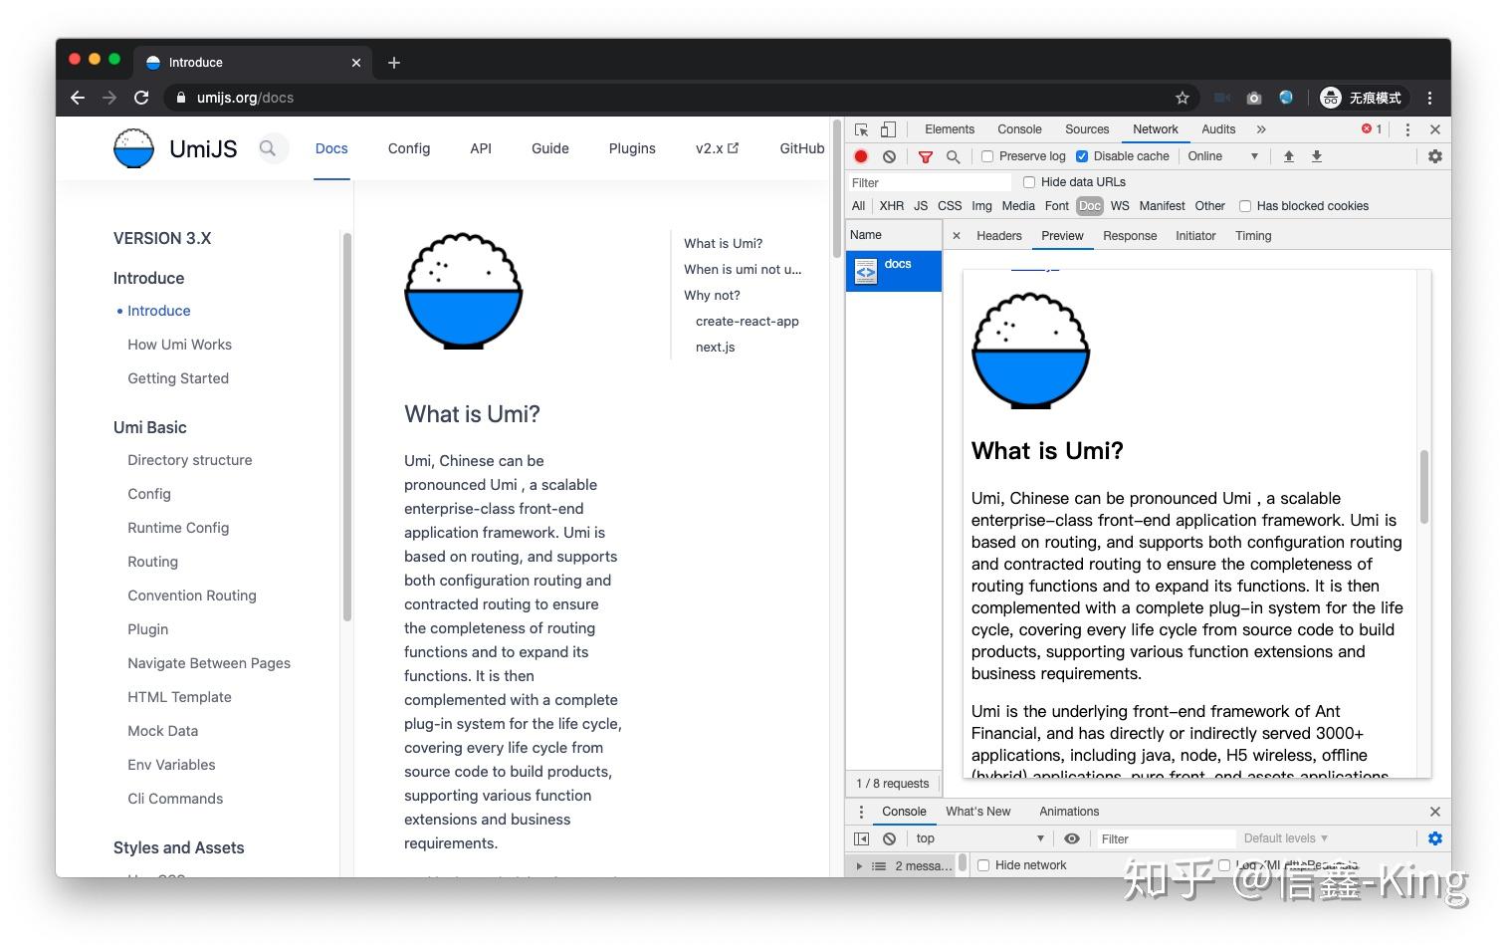Open the GitHub link in UmiJS nav
This screenshot has width=1507, height=951.
pos(801,148)
